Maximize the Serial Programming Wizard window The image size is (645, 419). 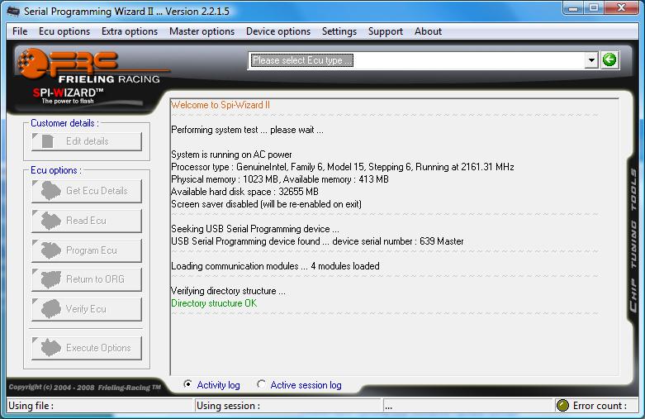(x=593, y=8)
